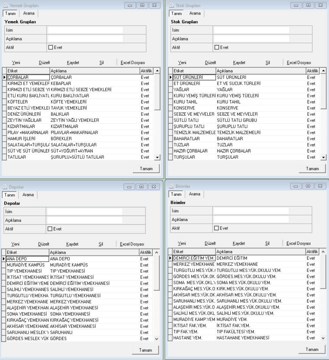Choose the Tanım tab in Birimler

(x=176, y=194)
